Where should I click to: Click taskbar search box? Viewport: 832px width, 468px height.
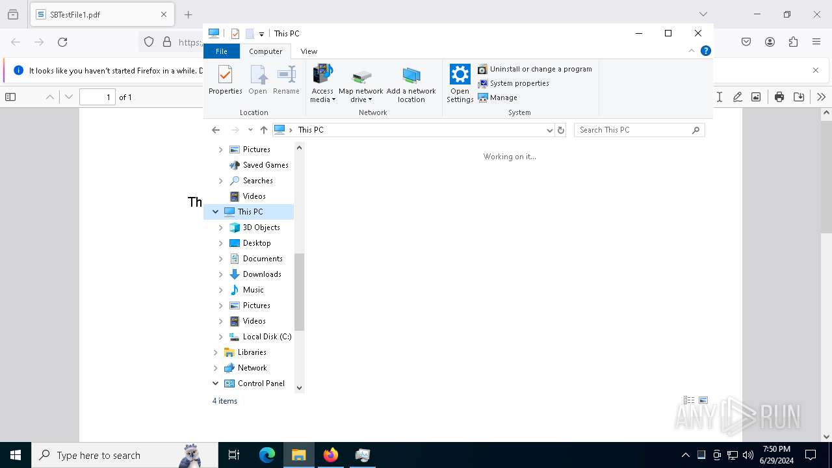click(x=125, y=455)
